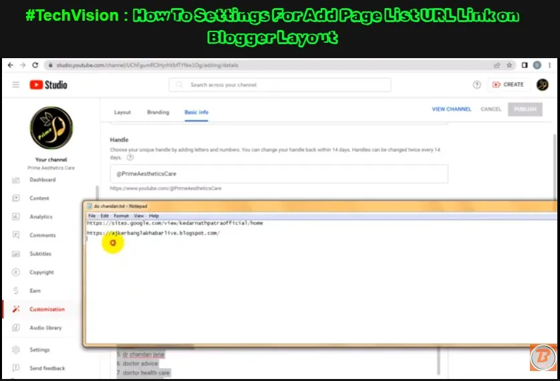Click the 'doctor advice' list entry
The height and width of the screenshot is (381, 560).
[140, 363]
